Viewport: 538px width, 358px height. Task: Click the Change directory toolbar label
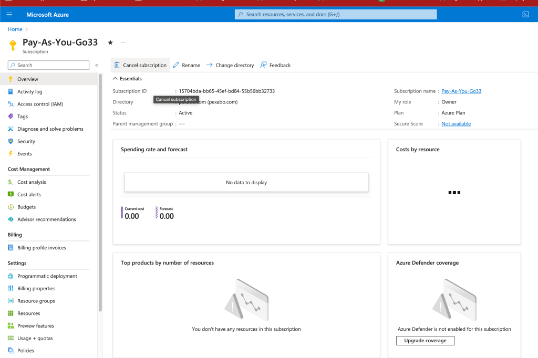pyautogui.click(x=235, y=65)
